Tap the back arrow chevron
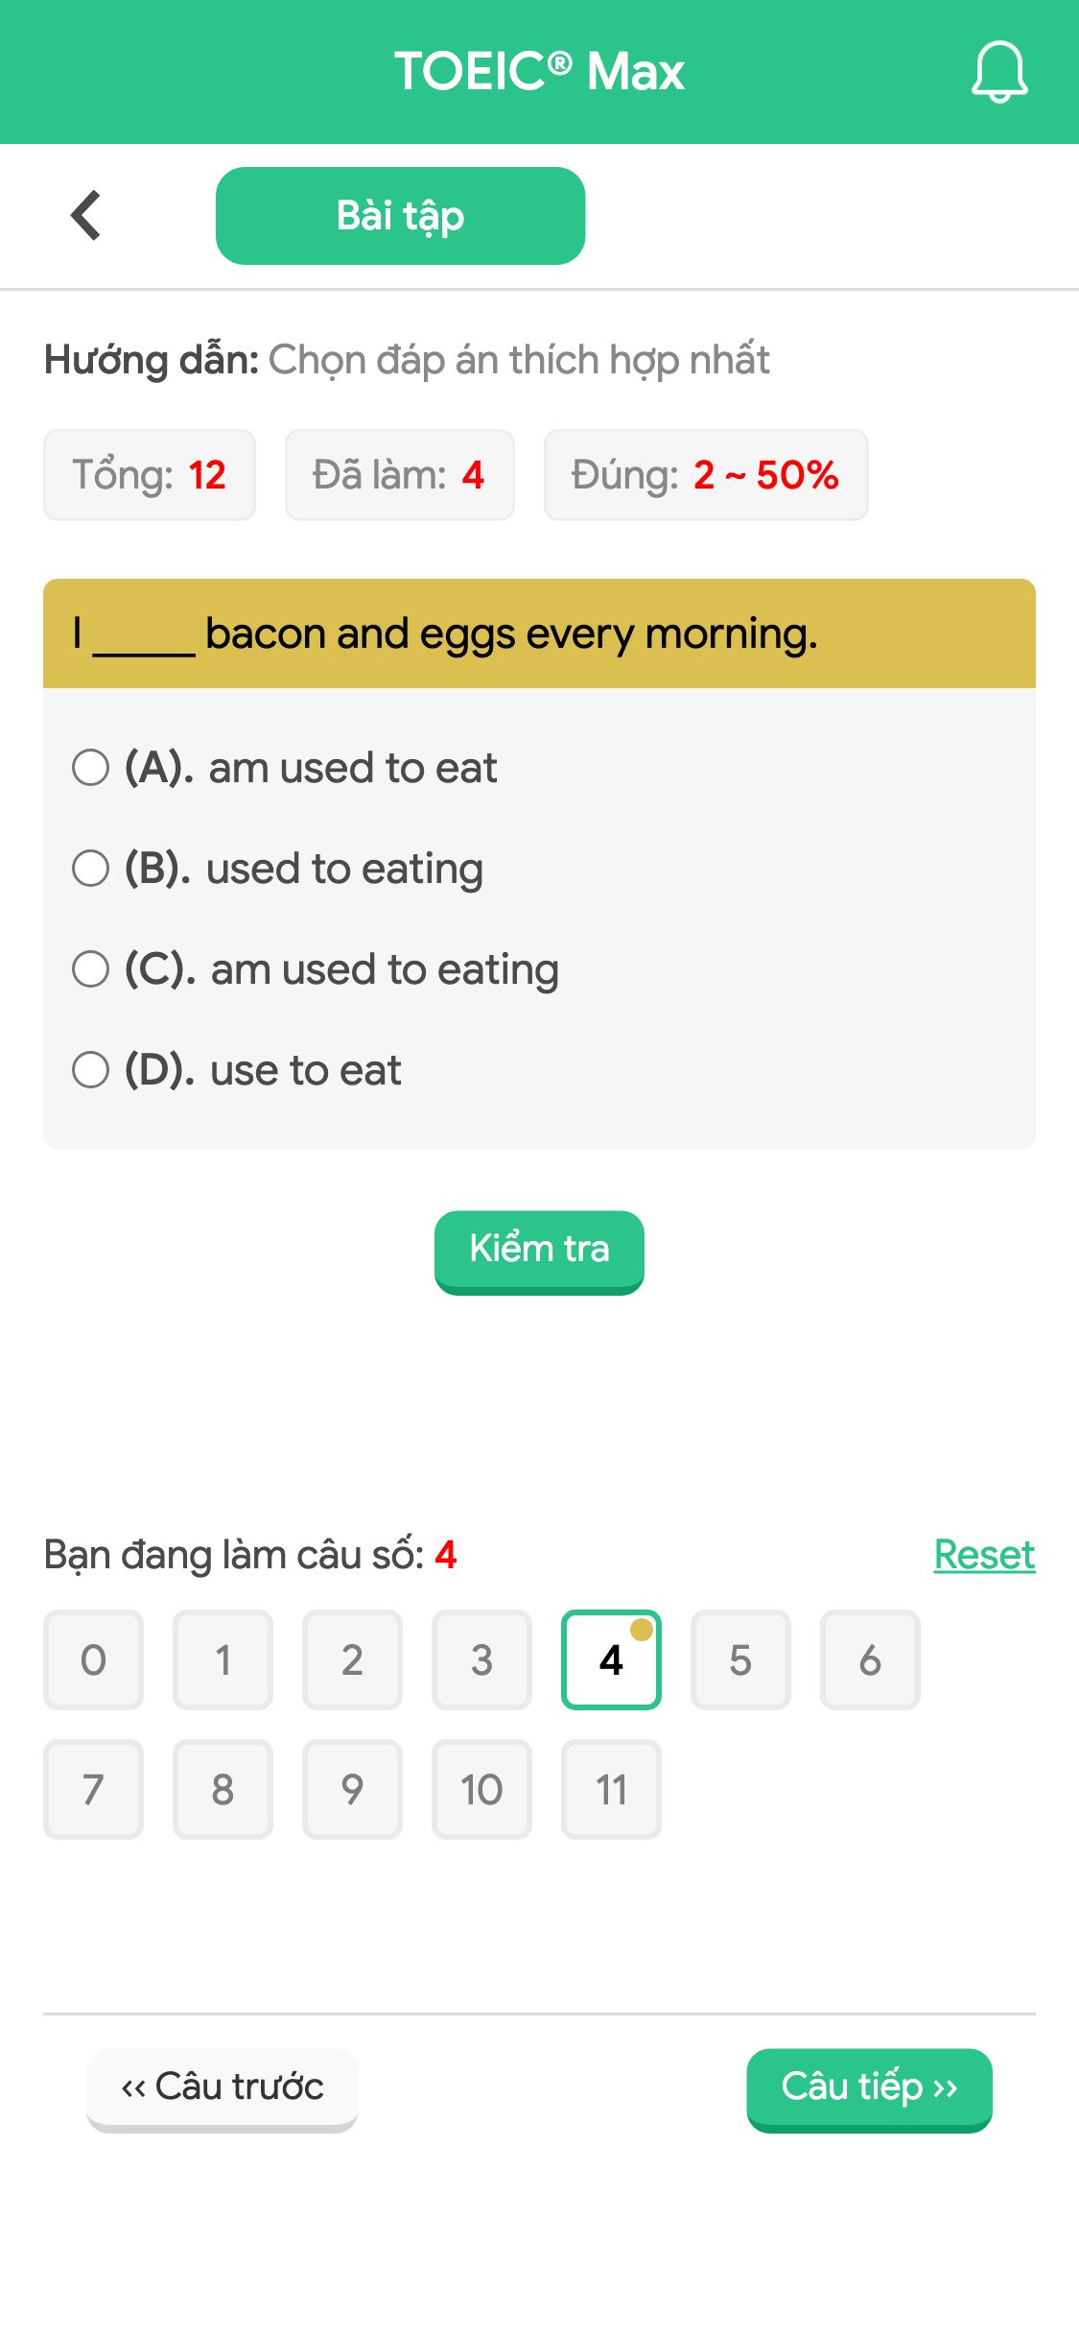The height and width of the screenshot is (2338, 1079). click(x=86, y=215)
